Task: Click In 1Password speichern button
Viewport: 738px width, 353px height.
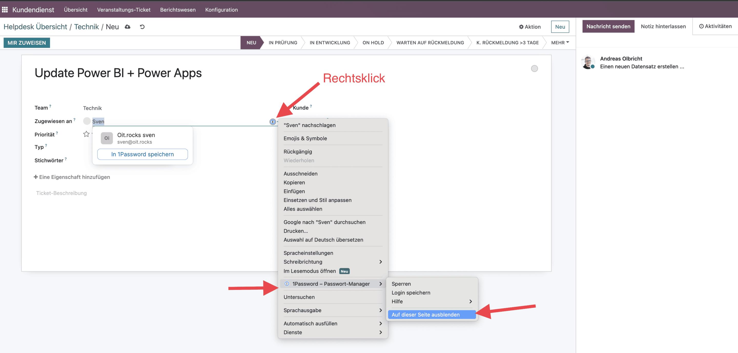Action: [x=142, y=154]
